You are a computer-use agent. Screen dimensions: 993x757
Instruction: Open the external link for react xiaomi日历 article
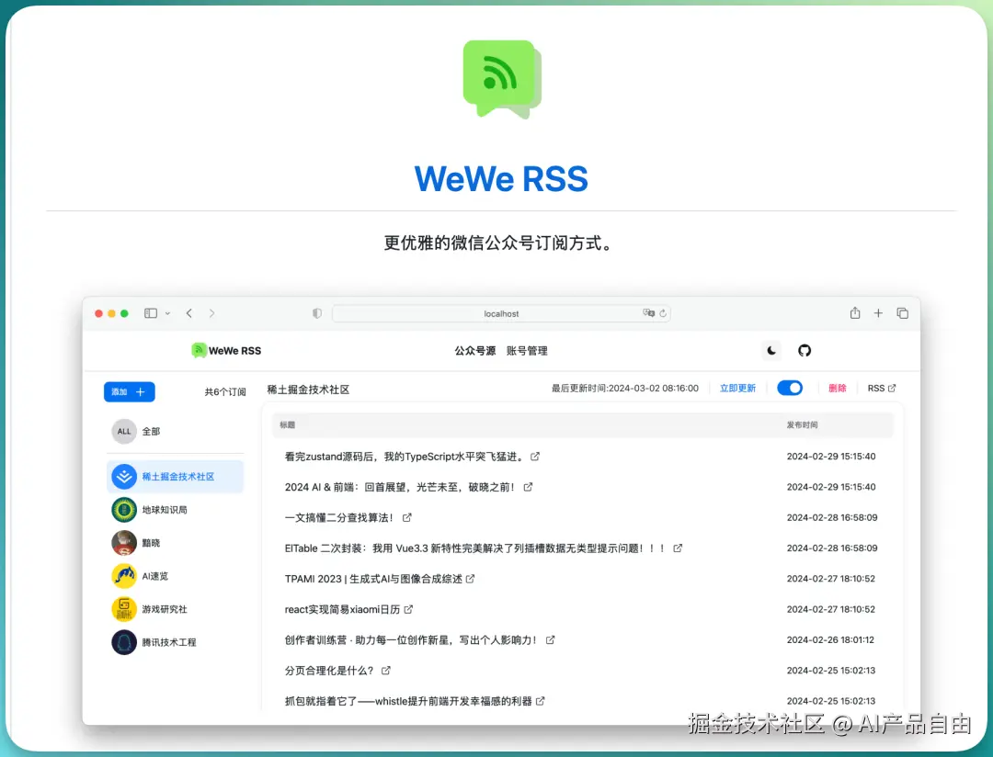coord(408,609)
